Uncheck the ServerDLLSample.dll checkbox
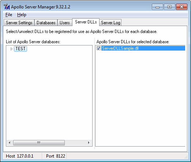This screenshot has height=162, width=191. [x=98, y=48]
